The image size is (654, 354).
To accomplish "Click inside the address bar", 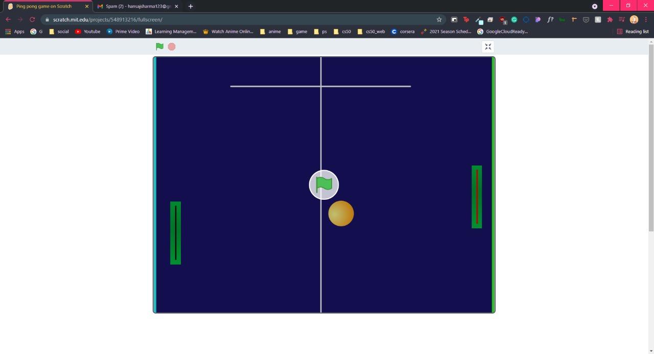I will [x=204, y=19].
